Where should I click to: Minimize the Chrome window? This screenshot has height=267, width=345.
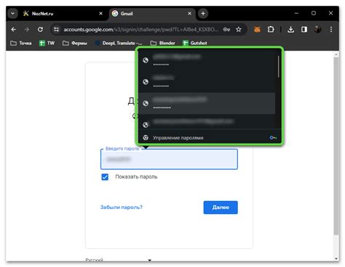[296, 13]
